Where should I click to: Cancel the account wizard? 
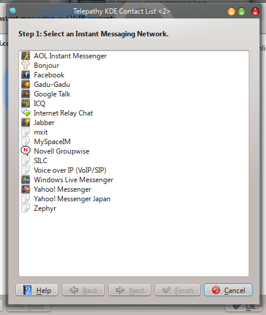click(x=228, y=290)
